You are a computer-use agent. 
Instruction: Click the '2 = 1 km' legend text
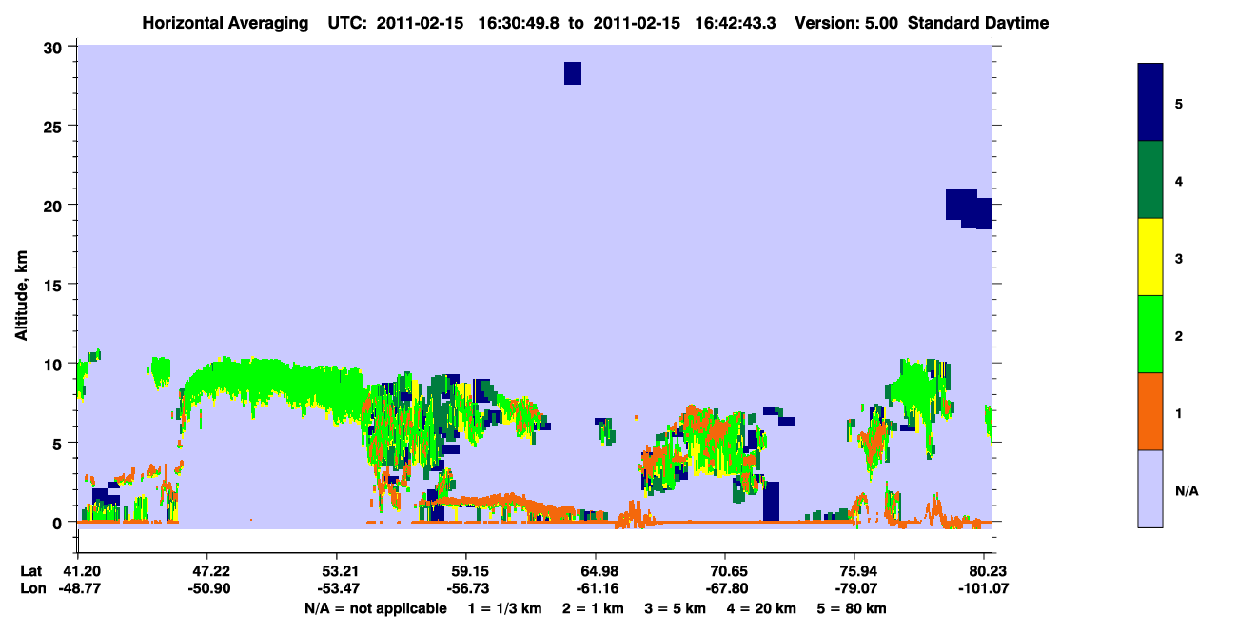[594, 608]
